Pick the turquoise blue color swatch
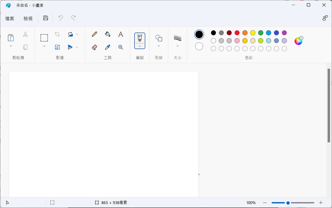The height and width of the screenshot is (208, 332). point(268,33)
